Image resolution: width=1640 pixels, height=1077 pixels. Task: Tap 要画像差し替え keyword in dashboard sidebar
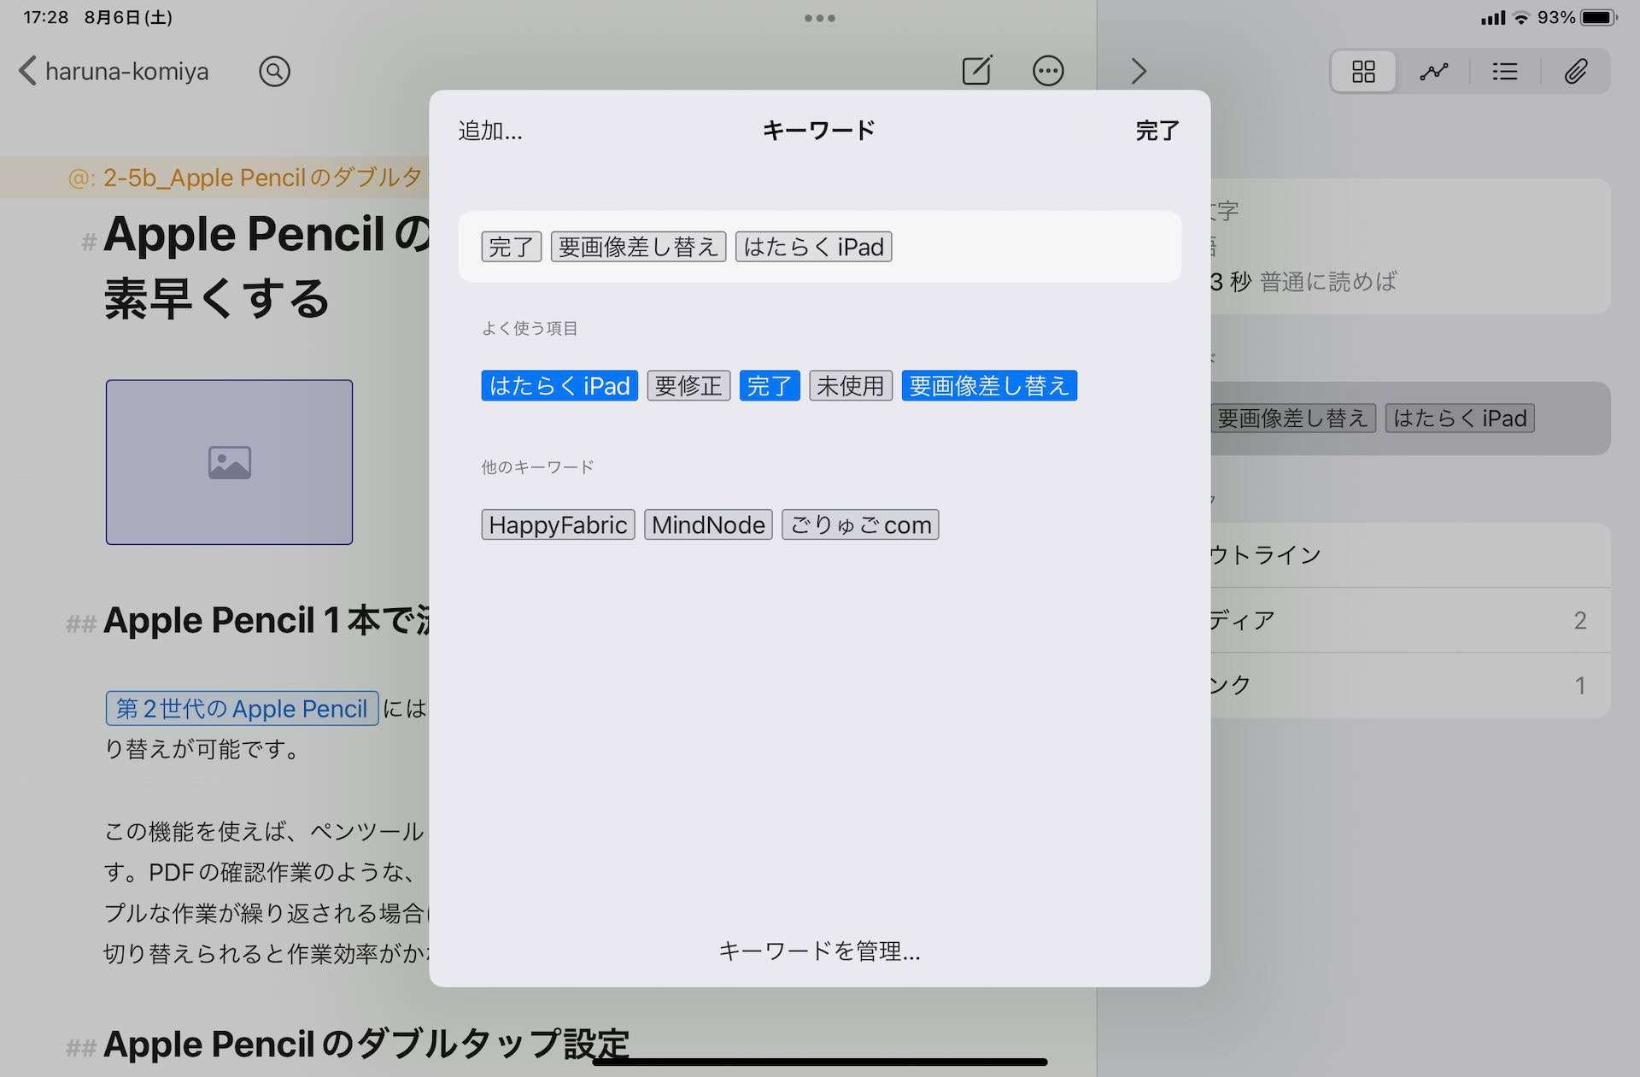pos(1292,419)
